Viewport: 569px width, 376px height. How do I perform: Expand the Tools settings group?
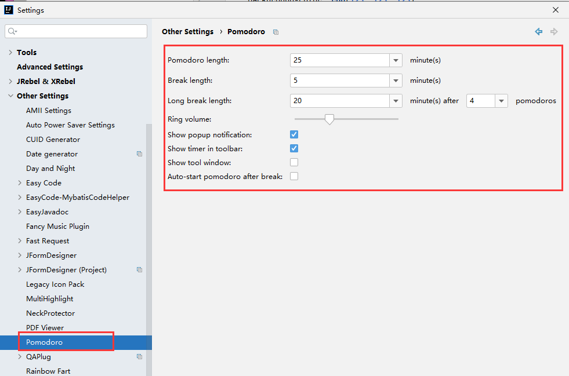10,52
